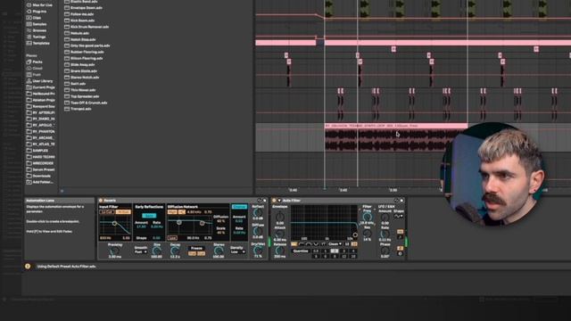
Task: Click the Reflect level knob in Reverb
Action: [x=258, y=212]
